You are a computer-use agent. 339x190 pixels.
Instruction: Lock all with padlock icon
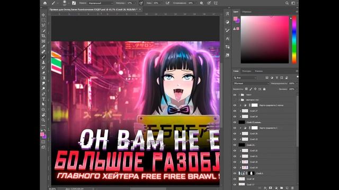click(x=264, y=89)
